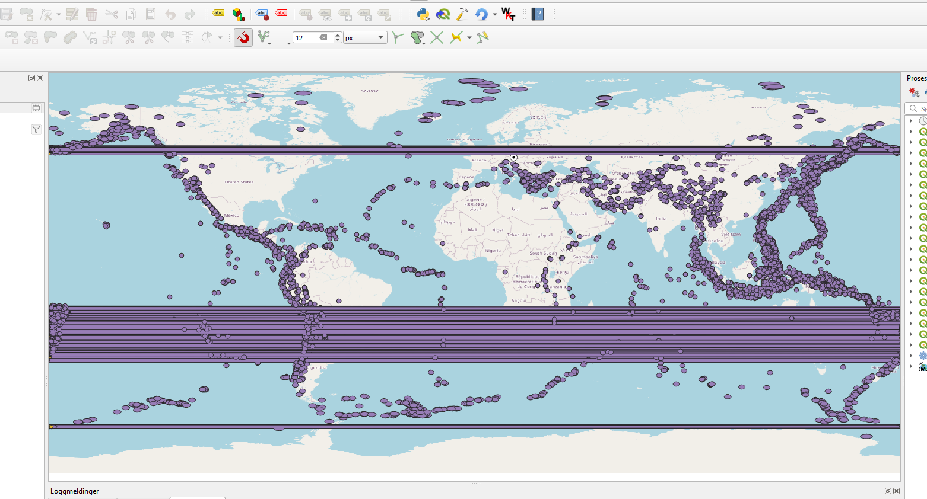
Task: Float the left docked panel
Action: pos(32,78)
